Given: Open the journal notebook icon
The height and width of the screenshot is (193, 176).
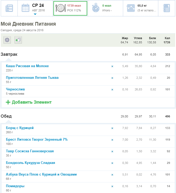Looking at the screenshot, I should coord(167,8).
